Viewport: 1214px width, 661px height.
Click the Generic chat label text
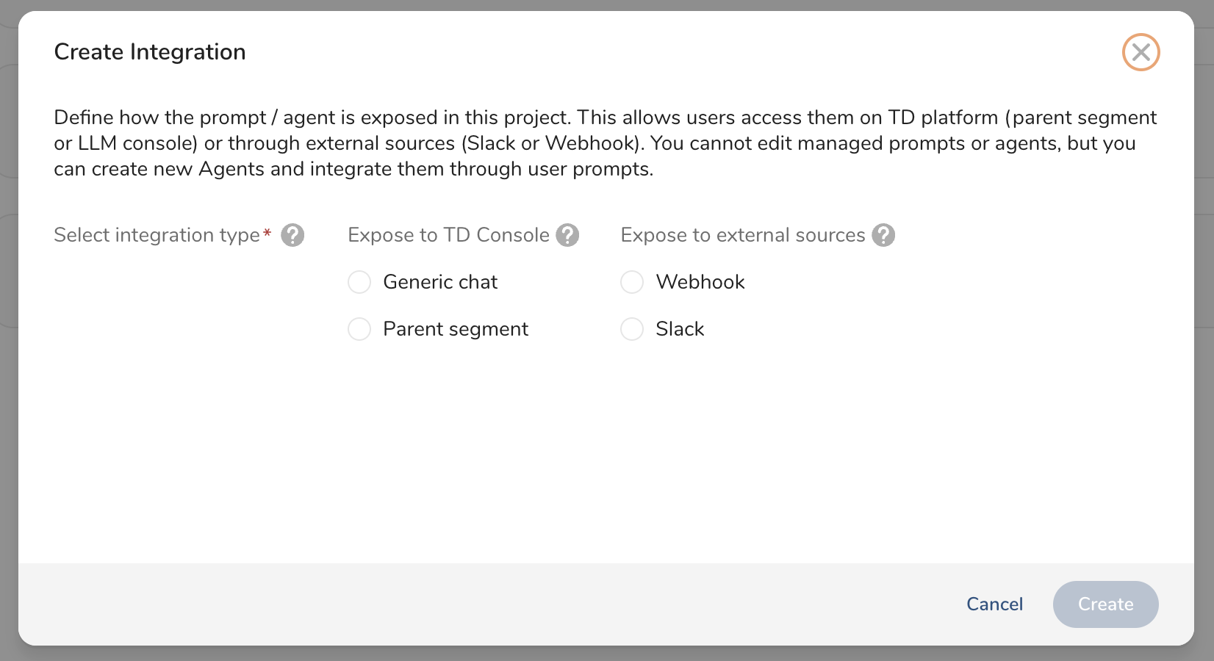(x=440, y=282)
